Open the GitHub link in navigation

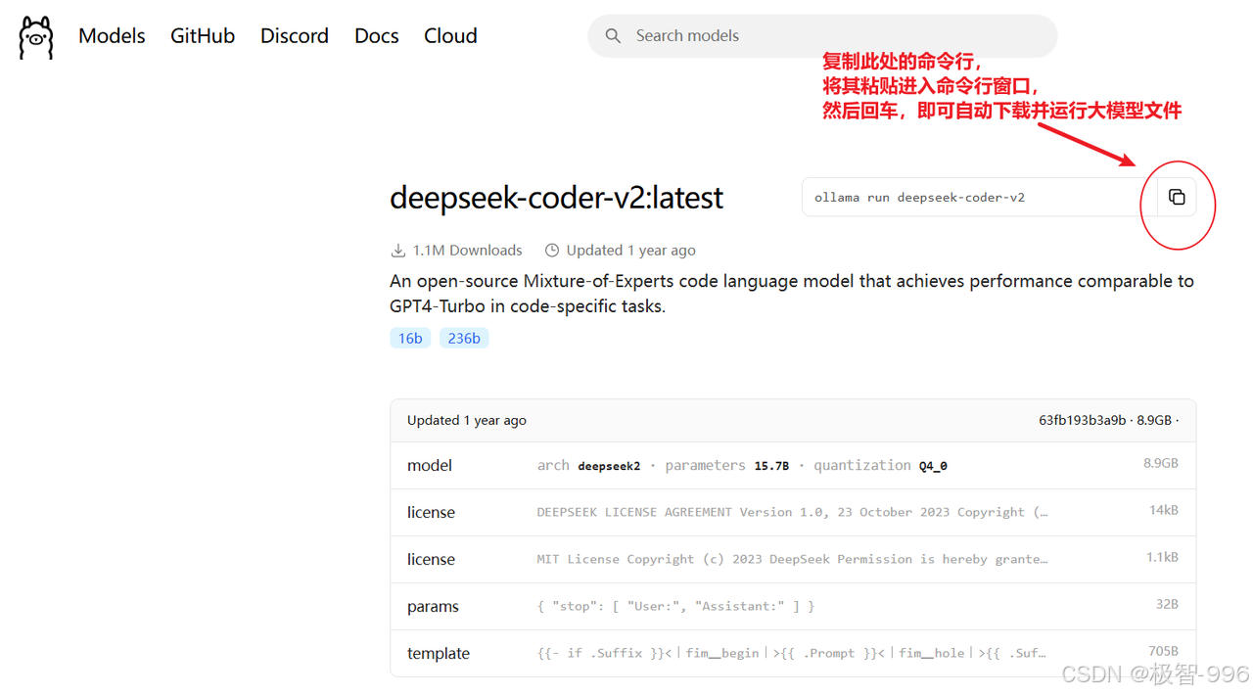(203, 36)
